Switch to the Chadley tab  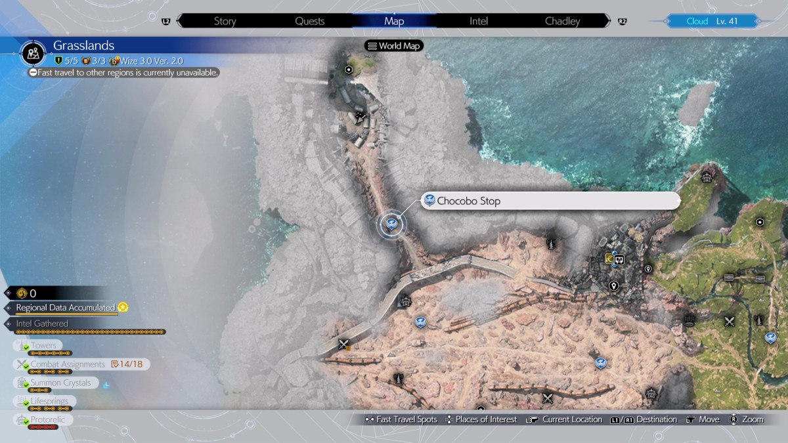563,21
